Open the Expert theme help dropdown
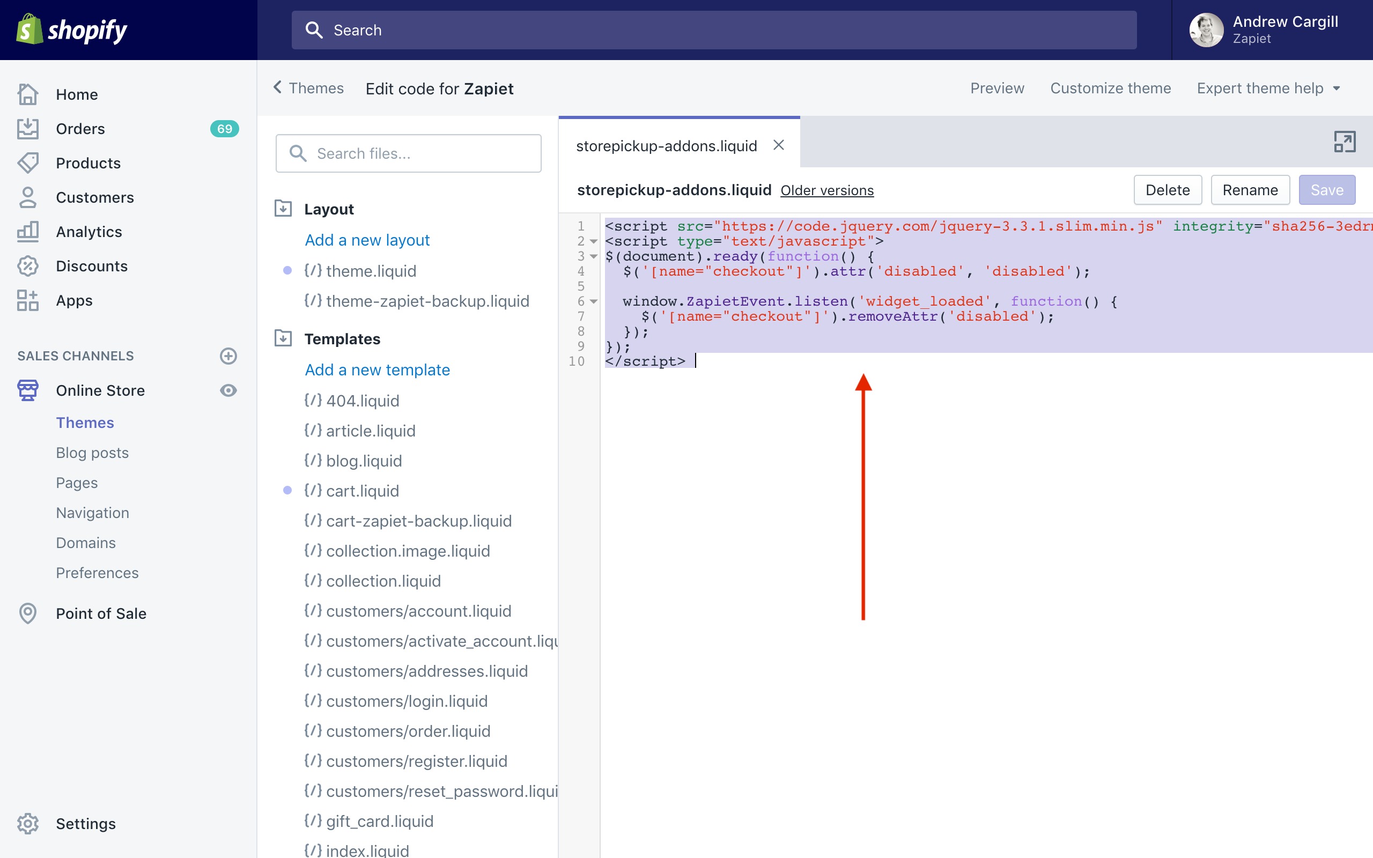The height and width of the screenshot is (858, 1373). coord(1268,88)
